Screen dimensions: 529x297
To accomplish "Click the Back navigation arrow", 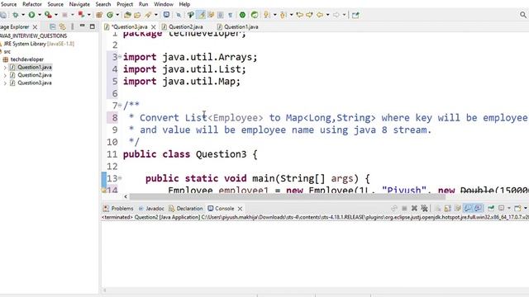I will pyautogui.click(x=320, y=15).
